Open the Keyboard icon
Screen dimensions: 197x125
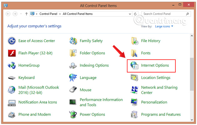(x=12, y=78)
